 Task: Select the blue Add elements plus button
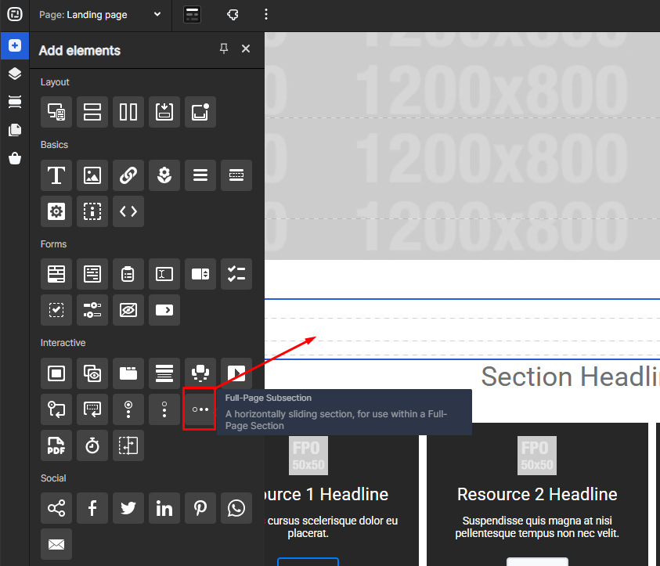click(15, 45)
